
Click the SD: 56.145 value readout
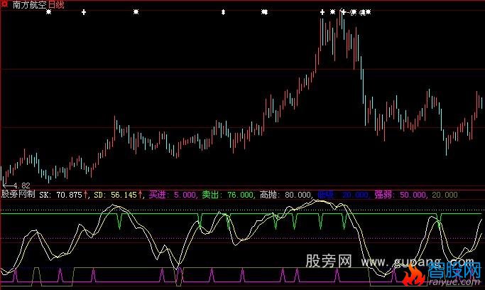[x=115, y=193]
